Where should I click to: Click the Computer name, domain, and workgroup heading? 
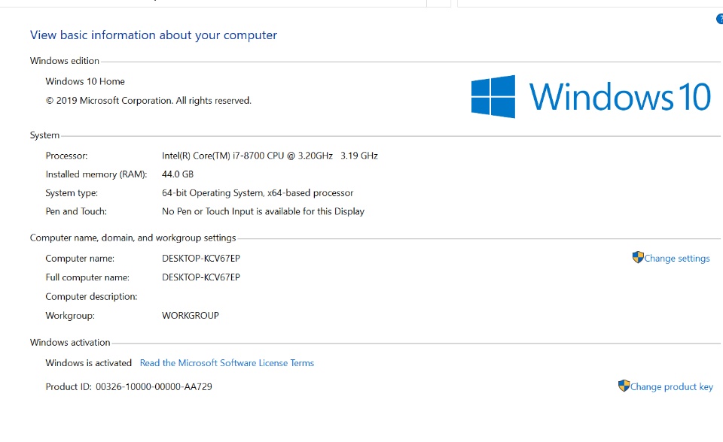133,238
